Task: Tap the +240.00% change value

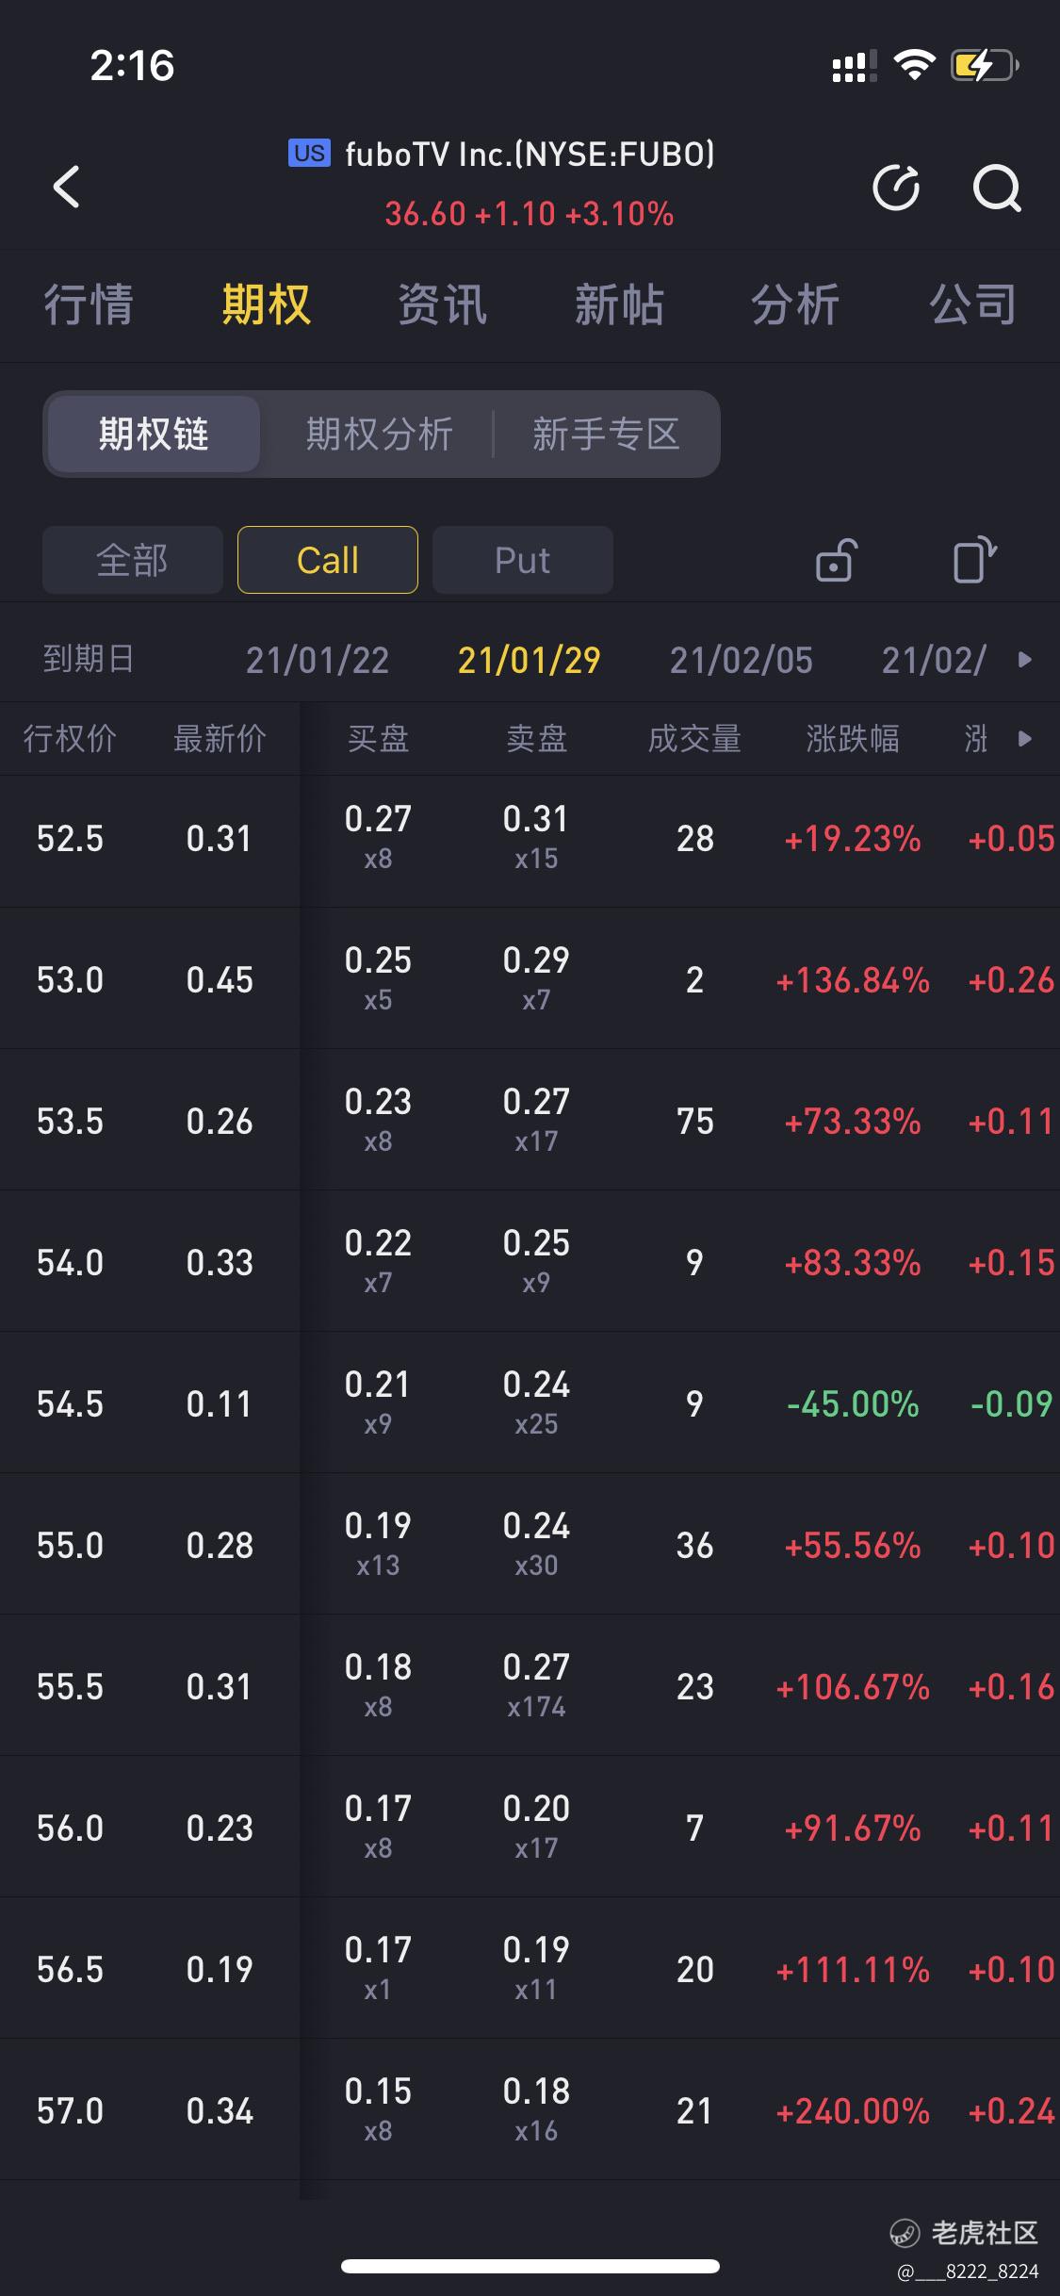Action: (x=853, y=2111)
